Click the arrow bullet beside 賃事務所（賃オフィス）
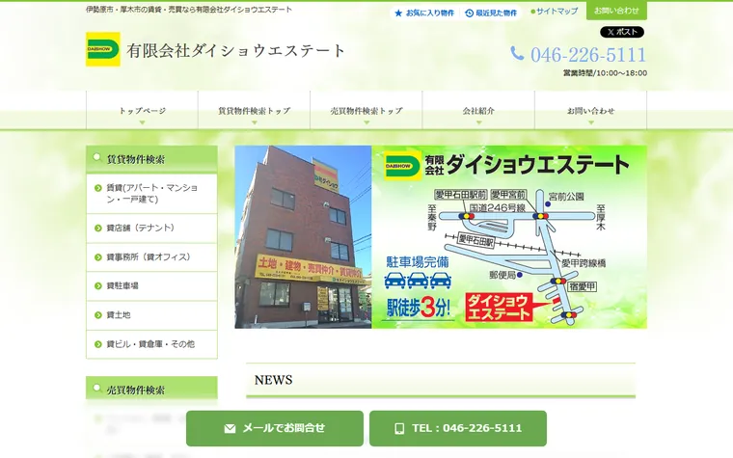The width and height of the screenshot is (733, 458). click(97, 257)
